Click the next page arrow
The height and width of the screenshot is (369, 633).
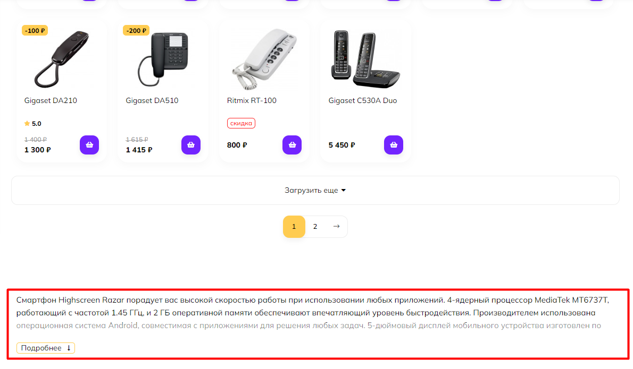point(336,227)
